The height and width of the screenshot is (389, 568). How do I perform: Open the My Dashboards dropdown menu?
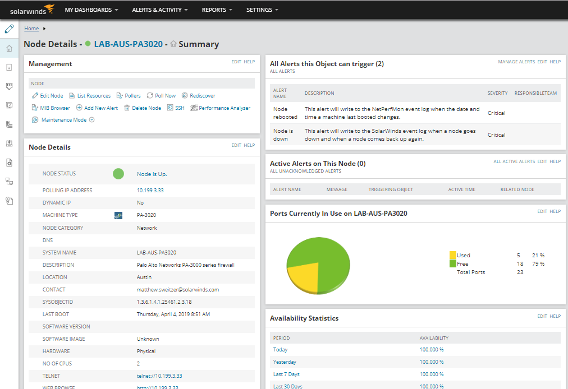click(91, 10)
